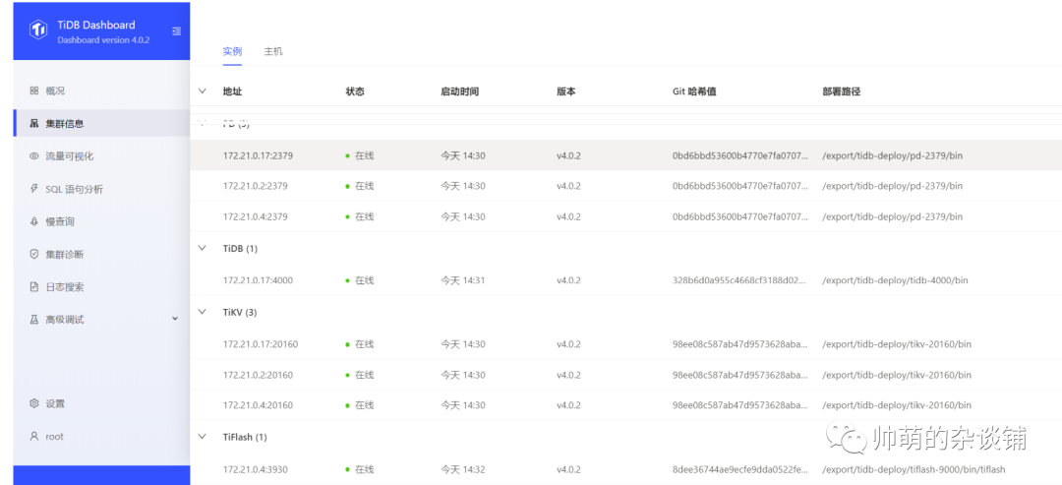Click the 日志搜索 document icon
Screen dimensions: 1062x485
[x=34, y=287]
